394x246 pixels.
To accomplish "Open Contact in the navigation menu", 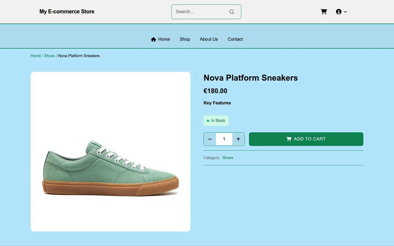I will pyautogui.click(x=235, y=39).
